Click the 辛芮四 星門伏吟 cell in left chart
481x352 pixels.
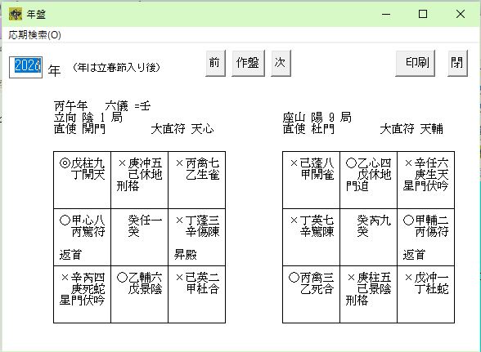click(82, 294)
